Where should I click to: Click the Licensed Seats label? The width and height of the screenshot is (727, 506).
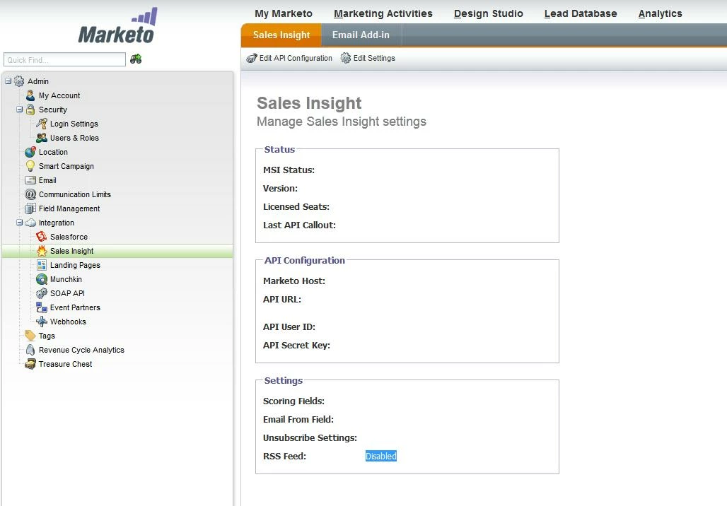pyautogui.click(x=296, y=206)
